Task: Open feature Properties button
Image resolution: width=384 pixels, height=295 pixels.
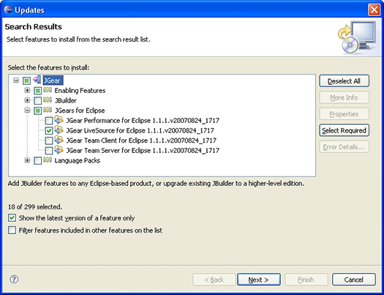Action: tap(344, 114)
